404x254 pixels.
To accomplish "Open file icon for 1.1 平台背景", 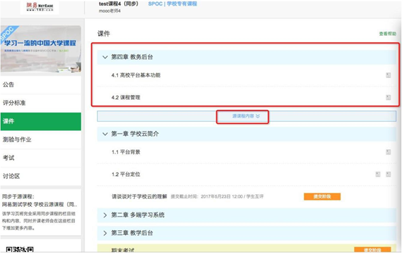I will pyautogui.click(x=388, y=152).
